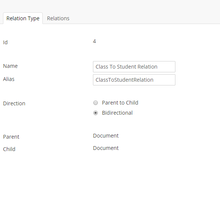The image size is (220, 202).
Task: Click the Child's Document value
Action: (106, 148)
